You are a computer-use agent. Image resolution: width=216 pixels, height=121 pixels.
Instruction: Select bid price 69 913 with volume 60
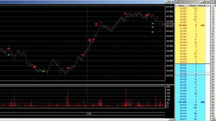(x=190, y=119)
